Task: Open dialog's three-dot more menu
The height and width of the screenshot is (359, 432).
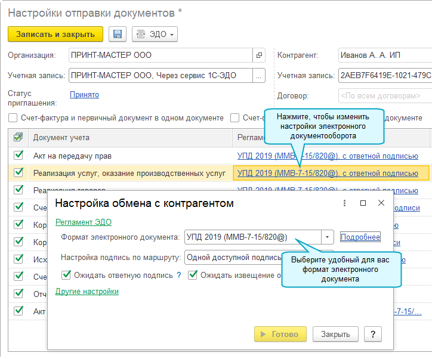Action: (x=344, y=203)
